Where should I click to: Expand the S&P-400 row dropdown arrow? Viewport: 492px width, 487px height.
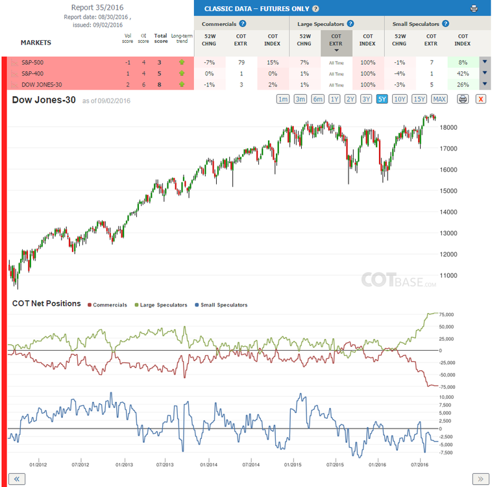(485, 73)
